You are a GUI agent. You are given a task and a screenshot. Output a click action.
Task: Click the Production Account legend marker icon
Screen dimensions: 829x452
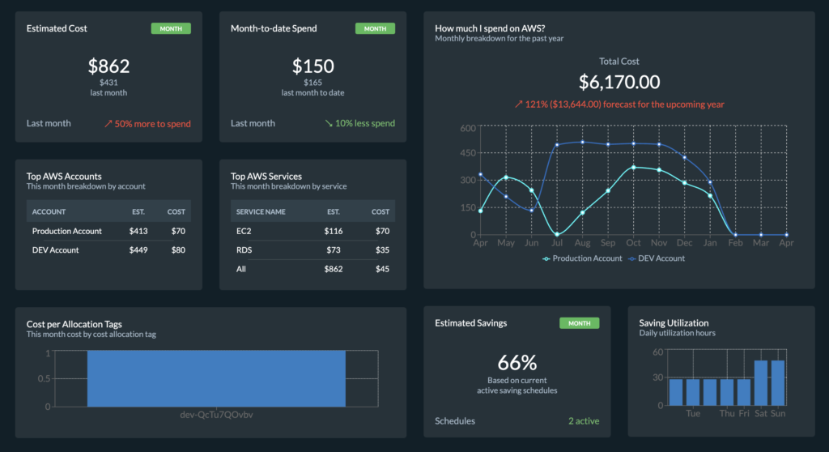tap(546, 259)
